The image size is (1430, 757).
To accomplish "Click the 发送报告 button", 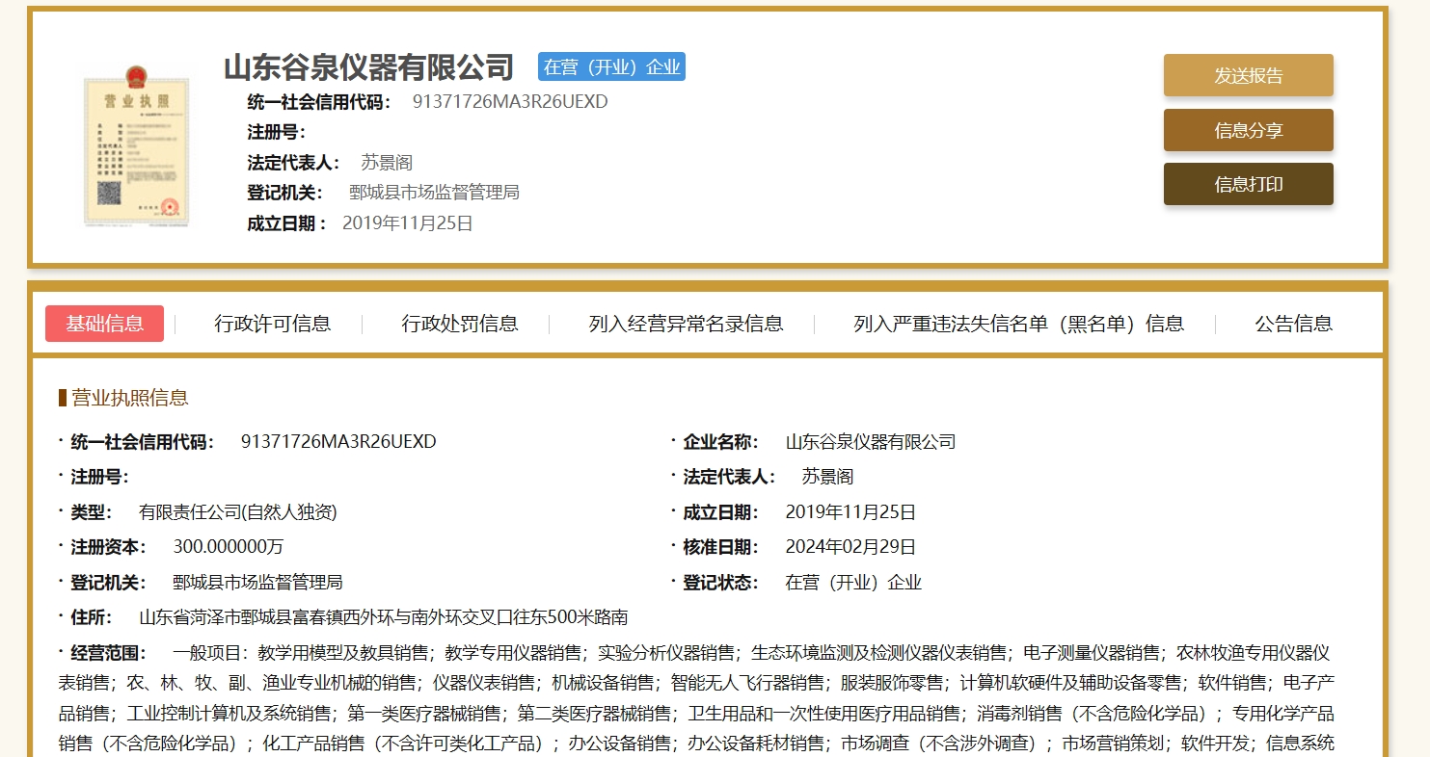I will [x=1248, y=76].
